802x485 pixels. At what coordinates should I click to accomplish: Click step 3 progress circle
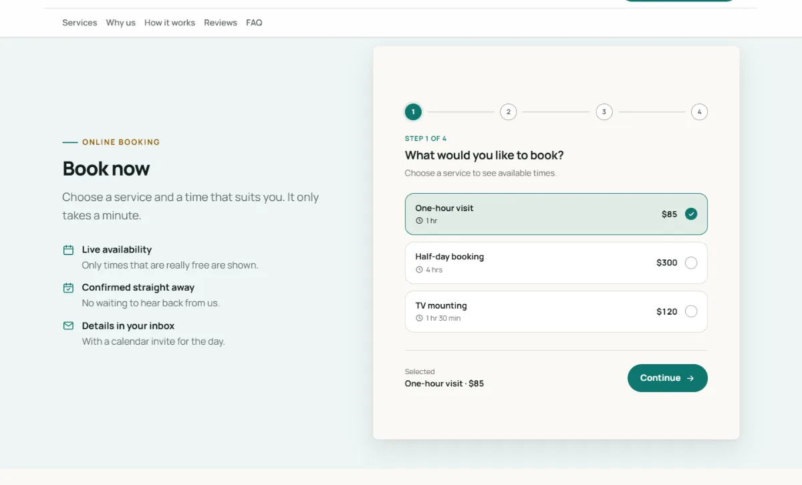604,112
